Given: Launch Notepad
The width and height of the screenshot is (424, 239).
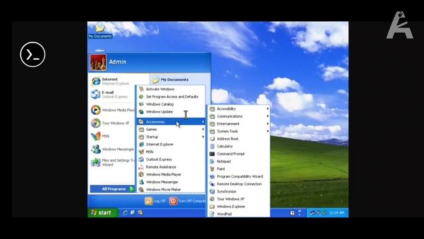Looking at the screenshot, I should pos(239,161).
